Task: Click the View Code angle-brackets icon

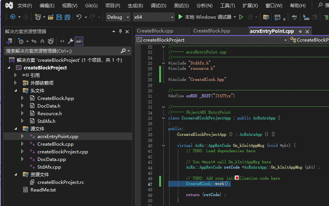Action: tap(62, 41)
